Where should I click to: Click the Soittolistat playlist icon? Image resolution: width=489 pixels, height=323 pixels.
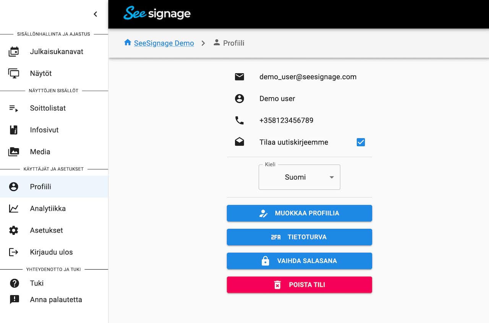(x=14, y=108)
